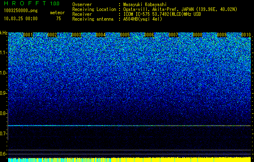Viewport: 254px width, 162px height.
Task: Click the cyan section of the bottom level bar
Action: click(59, 160)
